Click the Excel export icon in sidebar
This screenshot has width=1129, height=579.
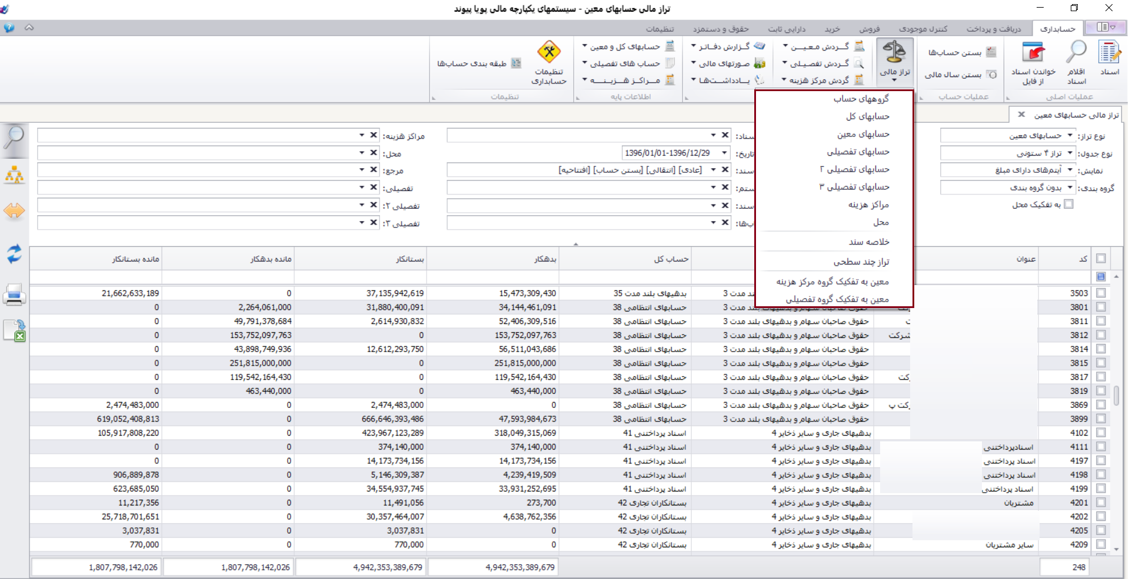click(14, 330)
